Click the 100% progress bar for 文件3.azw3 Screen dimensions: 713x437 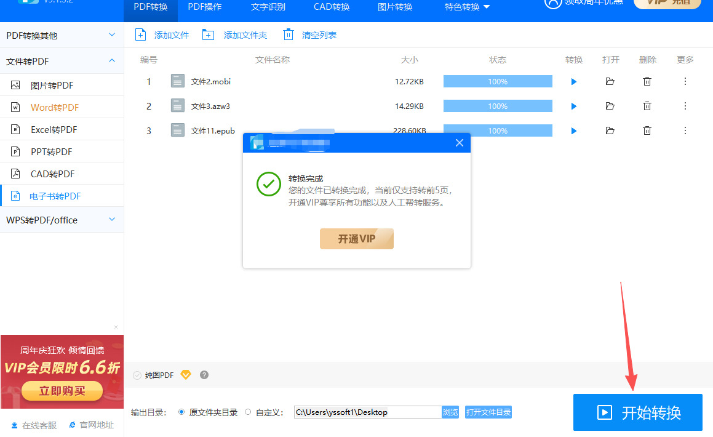coord(498,106)
